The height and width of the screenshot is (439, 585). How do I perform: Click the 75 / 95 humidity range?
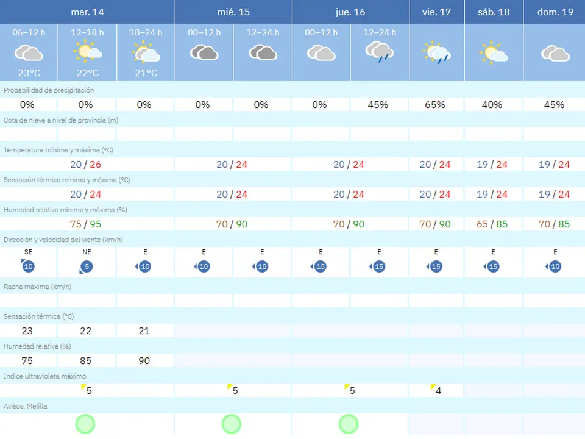(86, 224)
